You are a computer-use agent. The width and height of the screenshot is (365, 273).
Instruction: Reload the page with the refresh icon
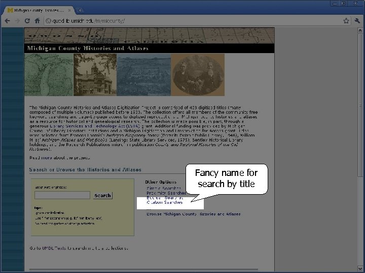coord(27,21)
